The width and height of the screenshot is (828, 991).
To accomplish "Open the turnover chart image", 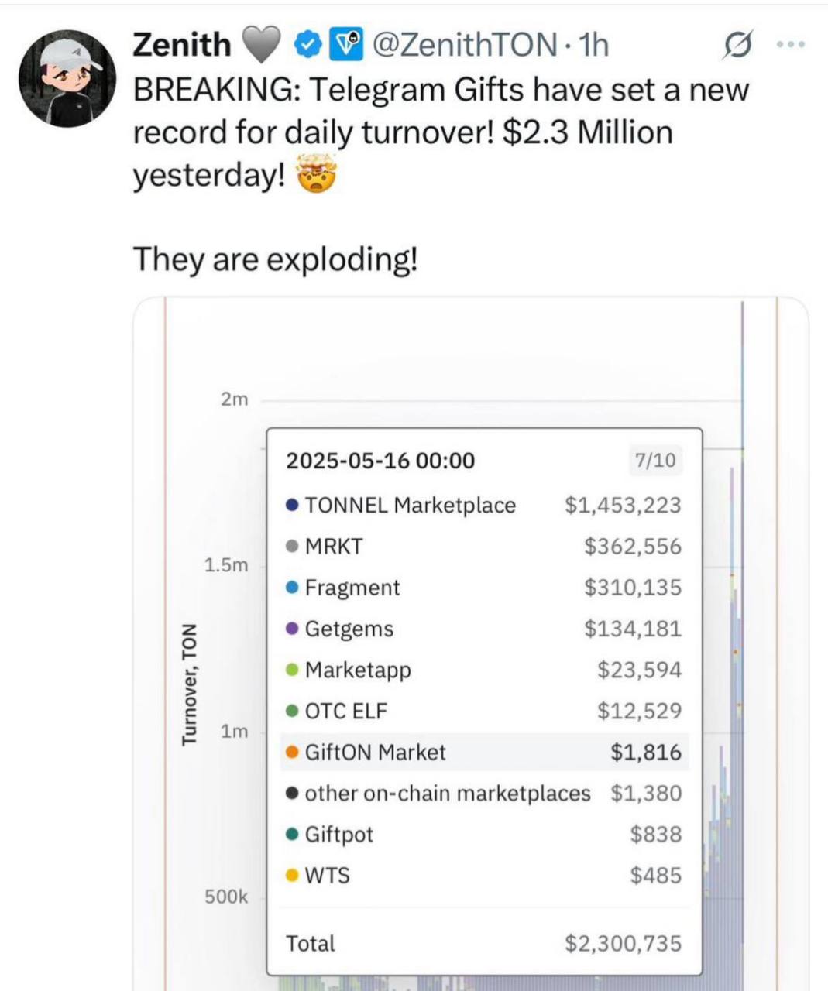I will [x=471, y=643].
